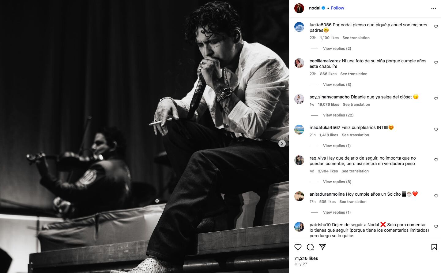Share the post via paper plane icon
This screenshot has height=273, width=441.
pyautogui.click(x=322, y=247)
